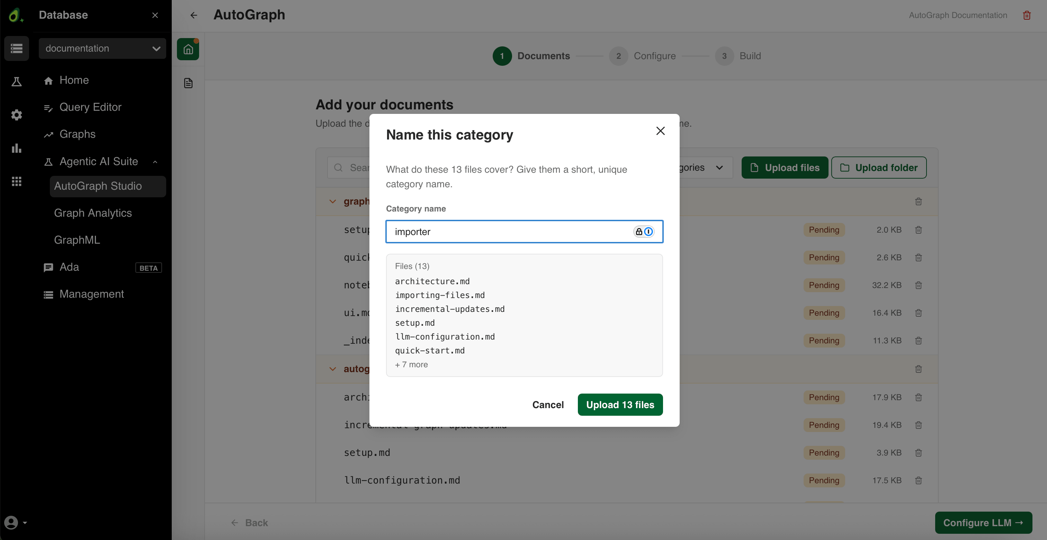Viewport: 1047px width, 540px height.
Task: Open settings gear in left rail
Action: [x=17, y=115]
